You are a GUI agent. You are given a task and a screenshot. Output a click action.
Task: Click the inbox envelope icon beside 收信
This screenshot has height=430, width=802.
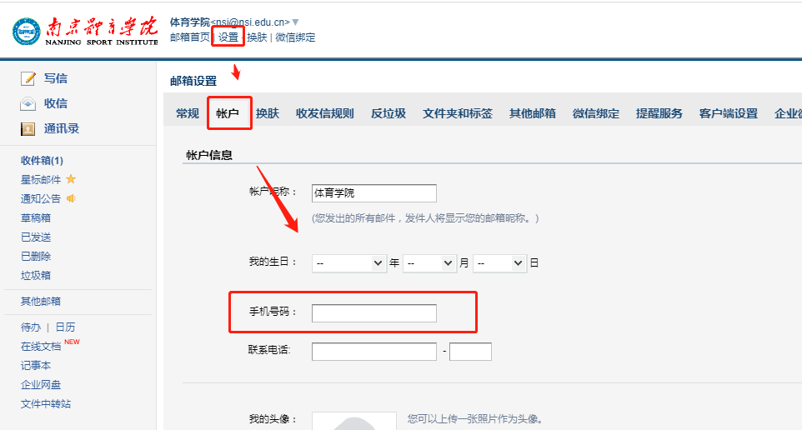tap(28, 103)
